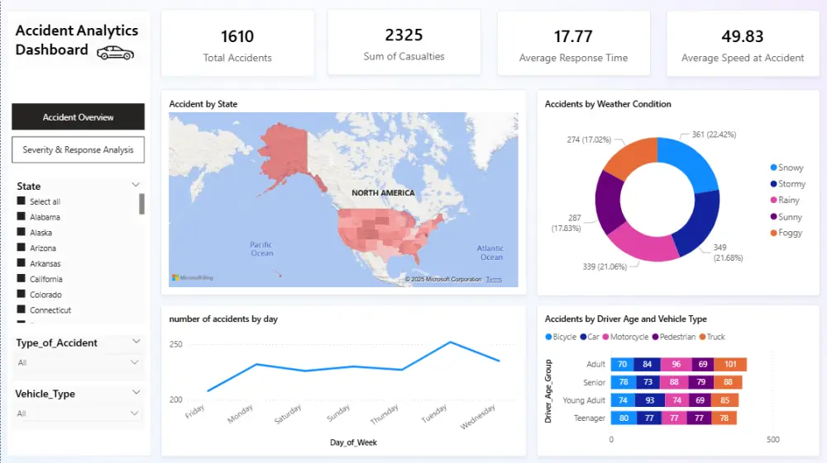Click the Bicycle legend item
Screen dimensions: 827x463
point(561,337)
